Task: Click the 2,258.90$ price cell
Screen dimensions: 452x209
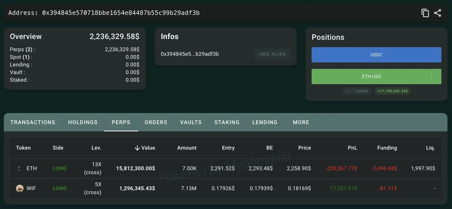Action: [299, 168]
